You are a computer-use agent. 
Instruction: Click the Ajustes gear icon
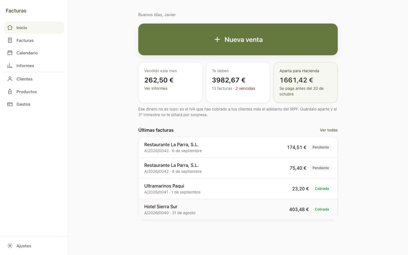10,246
